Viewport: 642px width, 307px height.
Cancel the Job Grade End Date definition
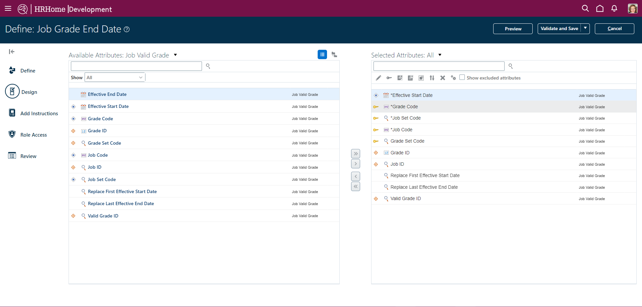[x=614, y=29]
